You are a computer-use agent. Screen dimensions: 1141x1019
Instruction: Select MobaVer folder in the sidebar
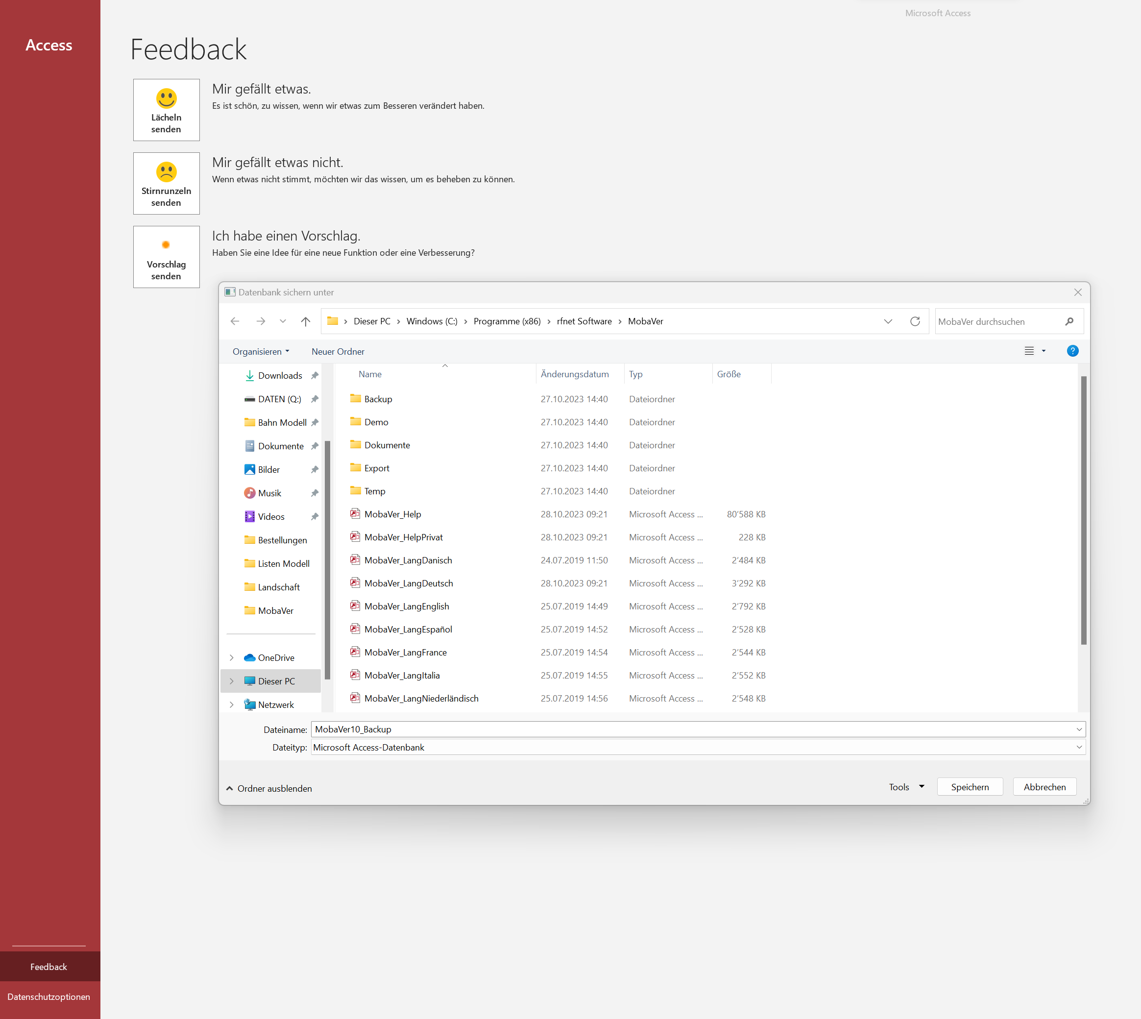269,611
